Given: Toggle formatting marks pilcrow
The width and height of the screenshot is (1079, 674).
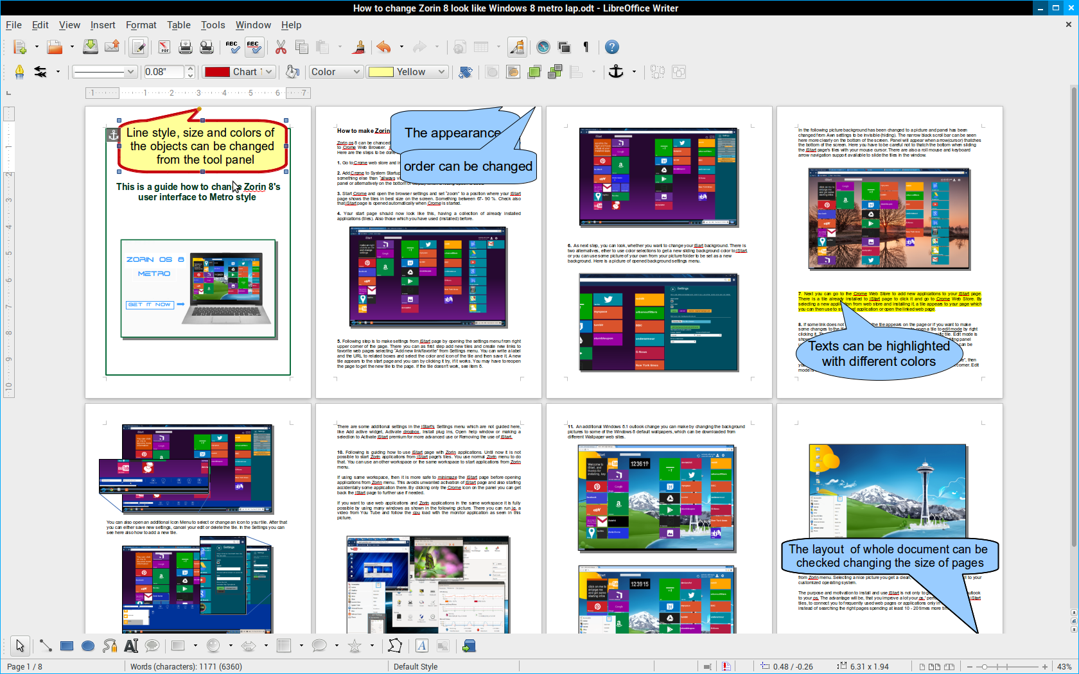Looking at the screenshot, I should pyautogui.click(x=586, y=47).
